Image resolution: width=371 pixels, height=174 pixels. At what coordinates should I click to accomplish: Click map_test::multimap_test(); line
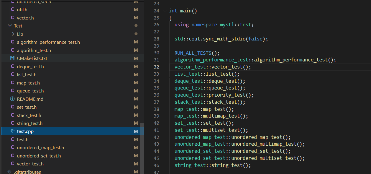pyautogui.click(x=211, y=116)
